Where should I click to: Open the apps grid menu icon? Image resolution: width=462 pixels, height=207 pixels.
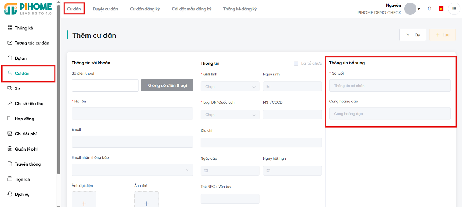point(454,9)
